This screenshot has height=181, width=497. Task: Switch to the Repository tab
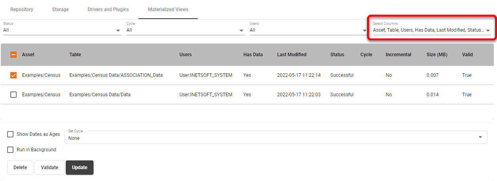coord(22,10)
